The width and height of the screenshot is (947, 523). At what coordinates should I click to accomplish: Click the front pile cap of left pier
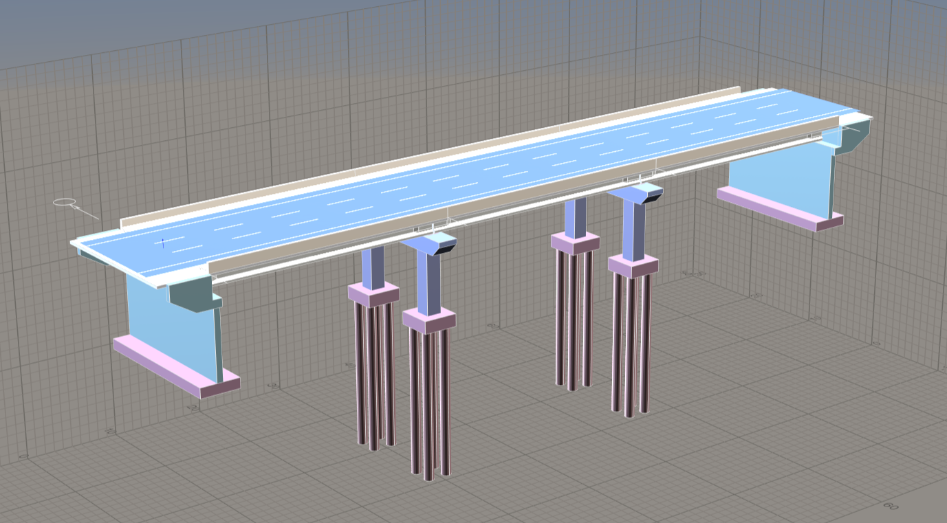[428, 320]
